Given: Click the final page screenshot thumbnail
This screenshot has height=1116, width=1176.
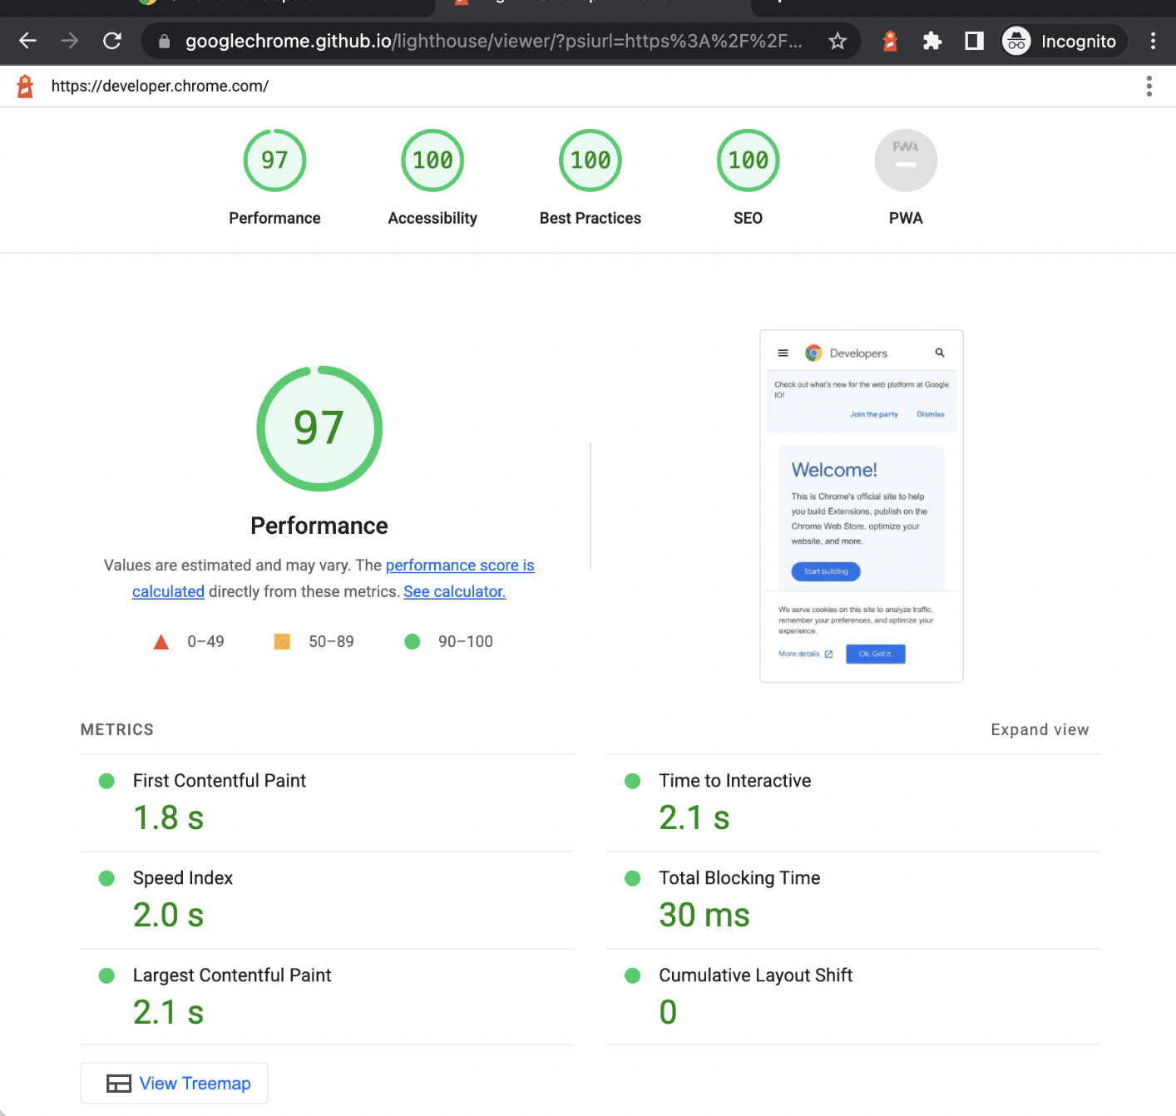Looking at the screenshot, I should [861, 506].
